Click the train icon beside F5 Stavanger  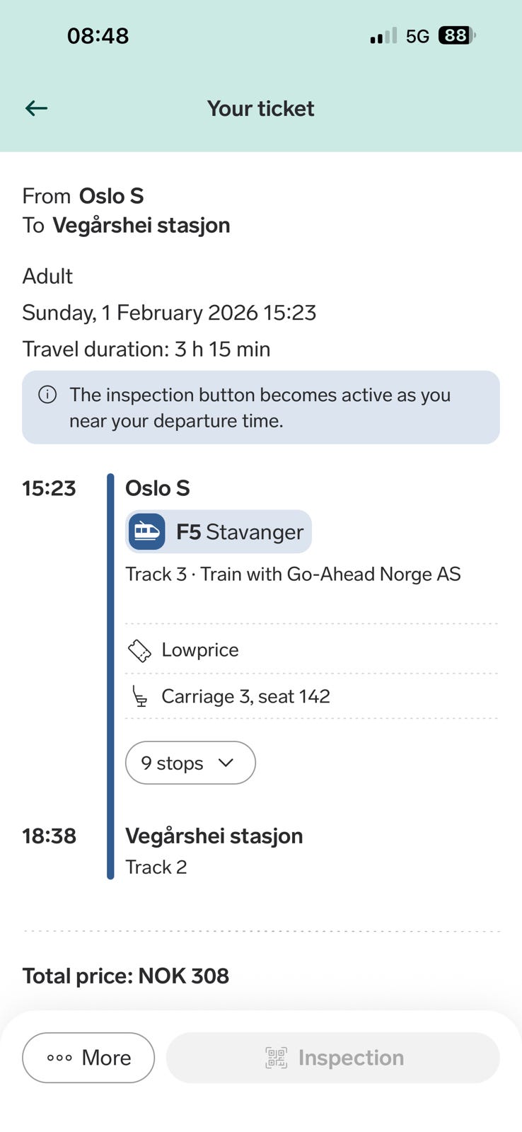pyautogui.click(x=146, y=532)
